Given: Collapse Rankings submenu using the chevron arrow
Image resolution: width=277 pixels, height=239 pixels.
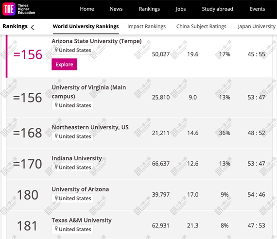Looking at the screenshot, I should click(x=33, y=27).
